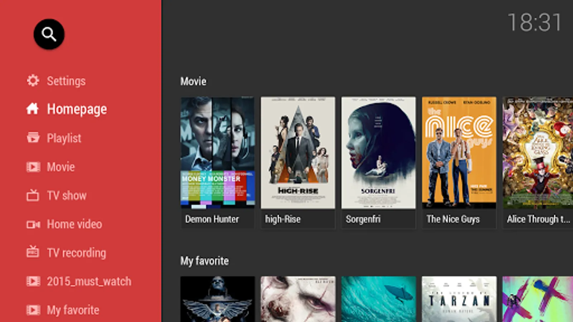Select My favorite in the sidebar

tap(73, 310)
